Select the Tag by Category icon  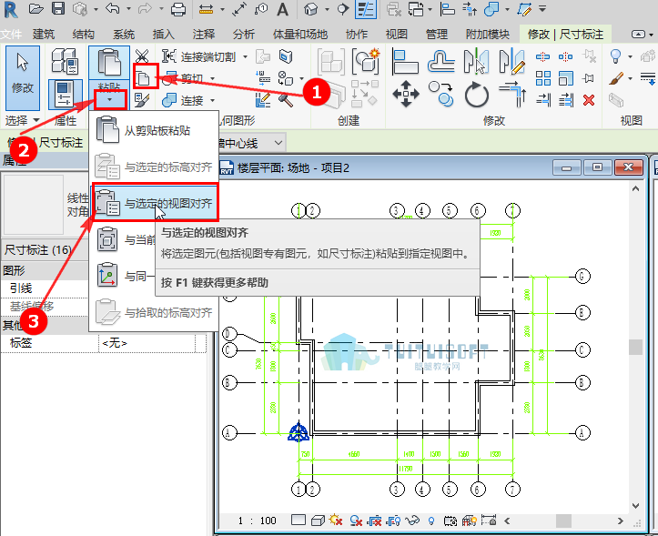(x=261, y=9)
